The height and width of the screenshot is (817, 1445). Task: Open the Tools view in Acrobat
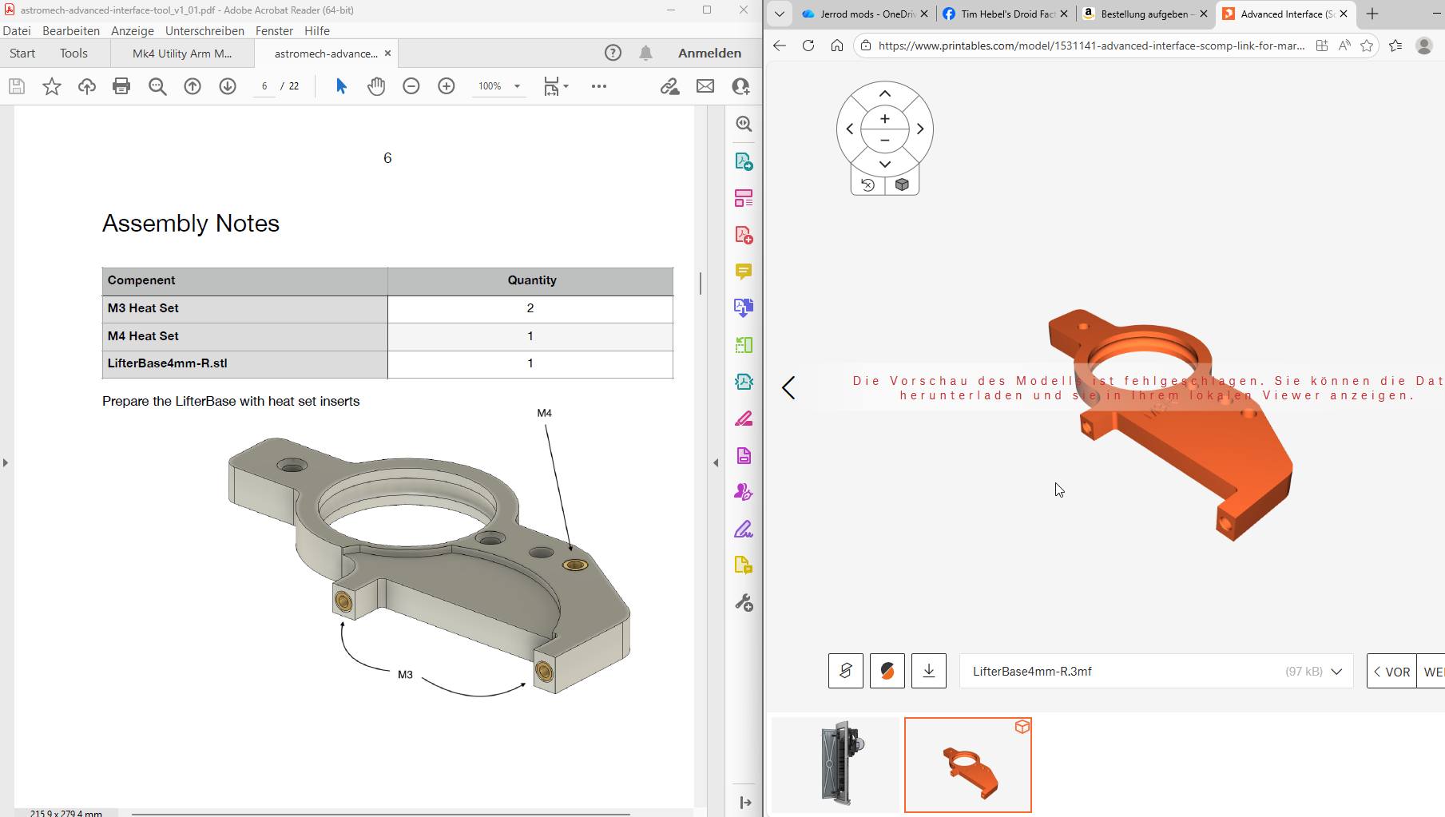[x=73, y=53]
